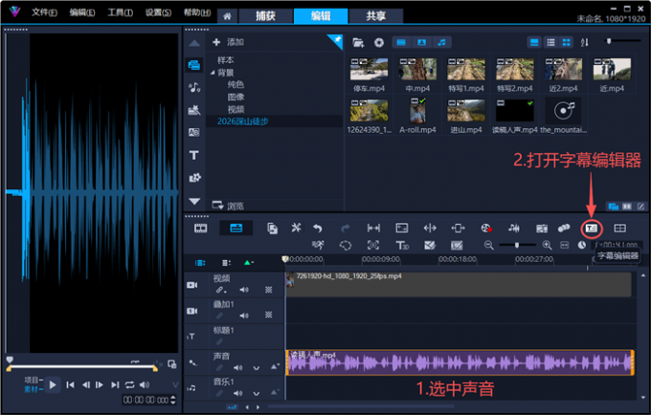
Task: Open the Transitions (AB) library icon
Action: tap(194, 132)
